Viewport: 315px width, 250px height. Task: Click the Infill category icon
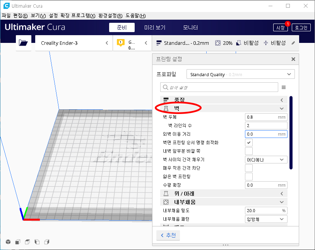166,202
